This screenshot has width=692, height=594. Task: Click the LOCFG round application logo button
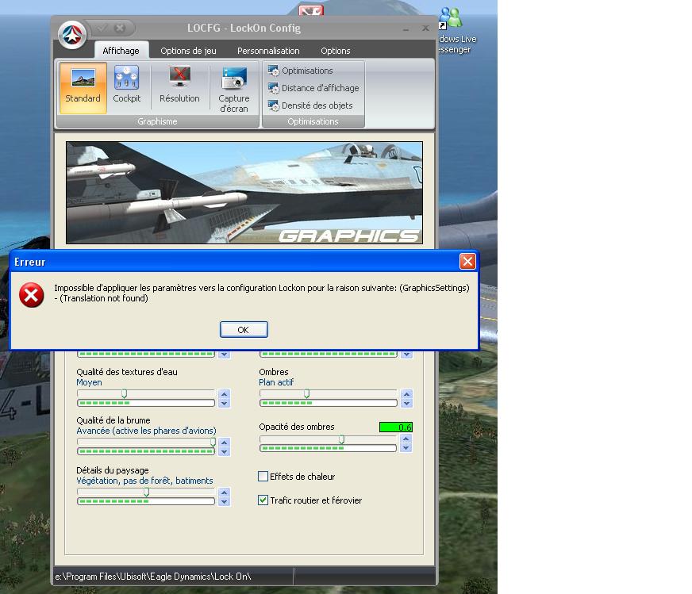(72, 35)
